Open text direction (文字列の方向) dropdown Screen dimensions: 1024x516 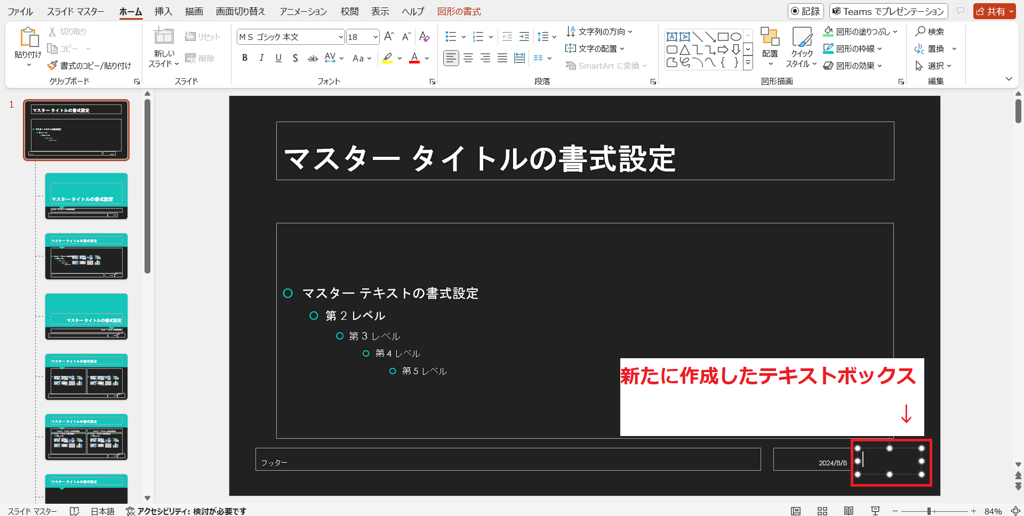tap(599, 31)
